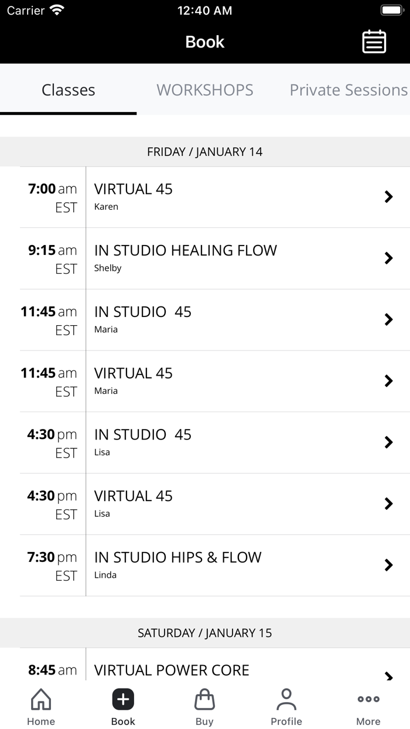Tap the SATURDAY / JANUARY 15 header
The width and height of the screenshot is (410, 729).
[x=205, y=633]
